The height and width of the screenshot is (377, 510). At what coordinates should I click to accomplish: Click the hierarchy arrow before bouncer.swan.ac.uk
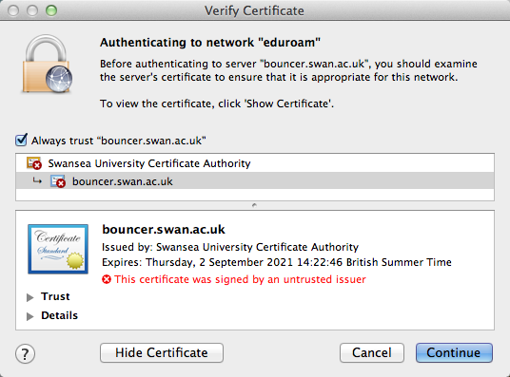37,180
